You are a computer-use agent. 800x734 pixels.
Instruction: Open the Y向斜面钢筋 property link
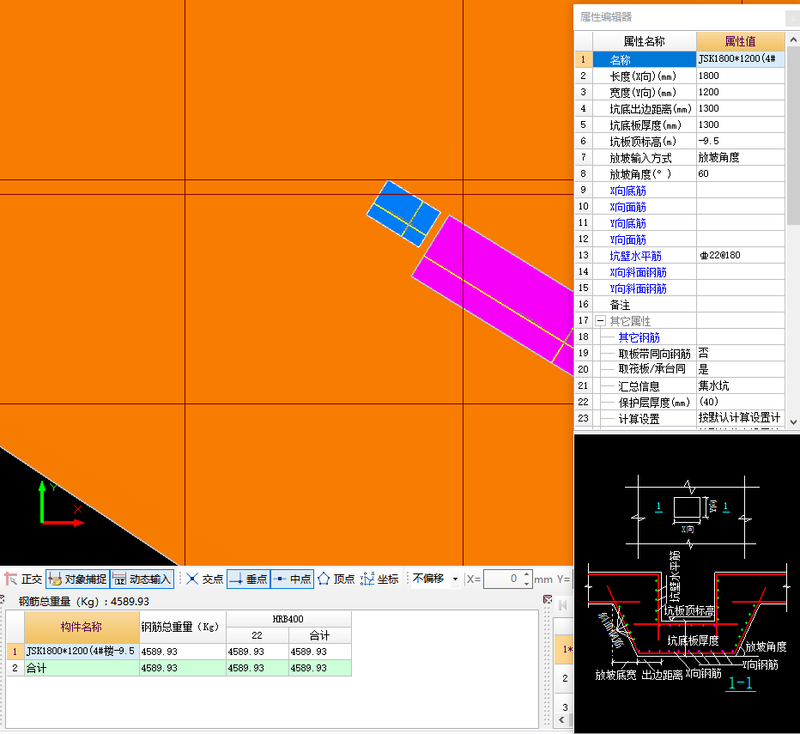click(x=638, y=288)
